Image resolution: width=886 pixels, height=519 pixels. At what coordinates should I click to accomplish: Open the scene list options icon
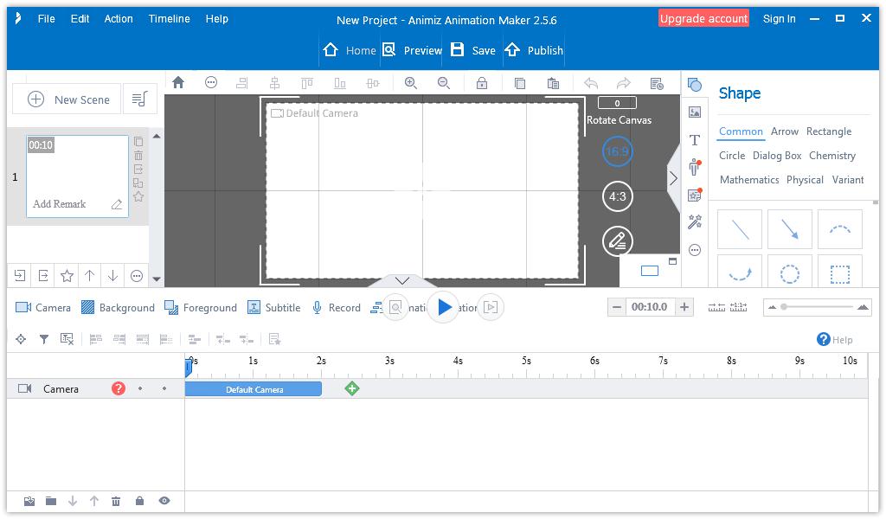click(x=139, y=99)
